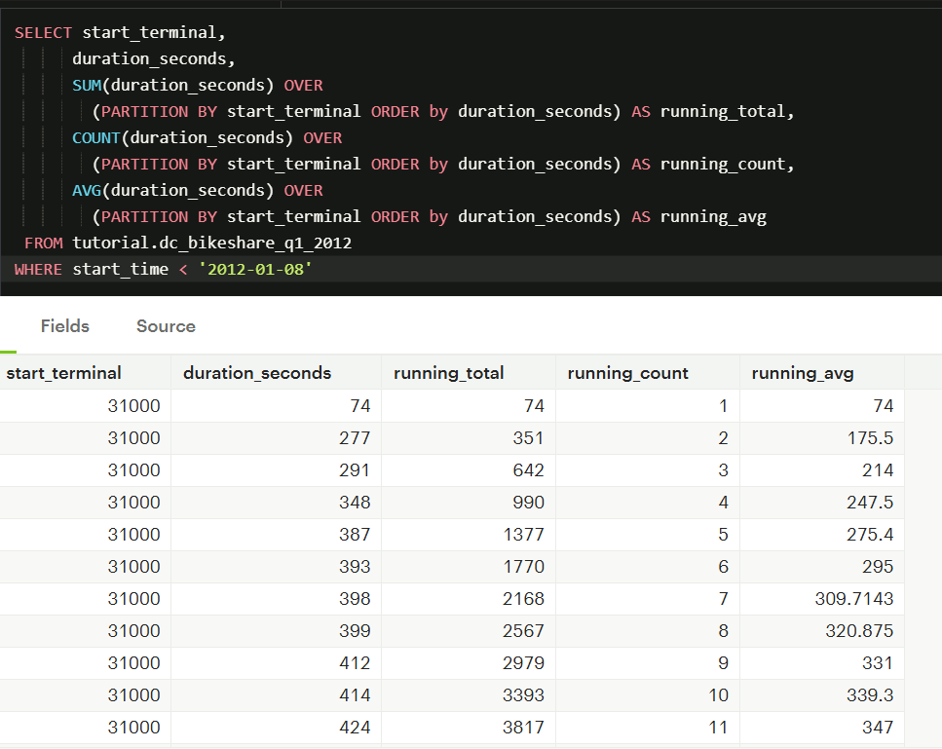Select duration_seconds cell 348
Viewport: 942px width, 749px height.
[x=277, y=503]
